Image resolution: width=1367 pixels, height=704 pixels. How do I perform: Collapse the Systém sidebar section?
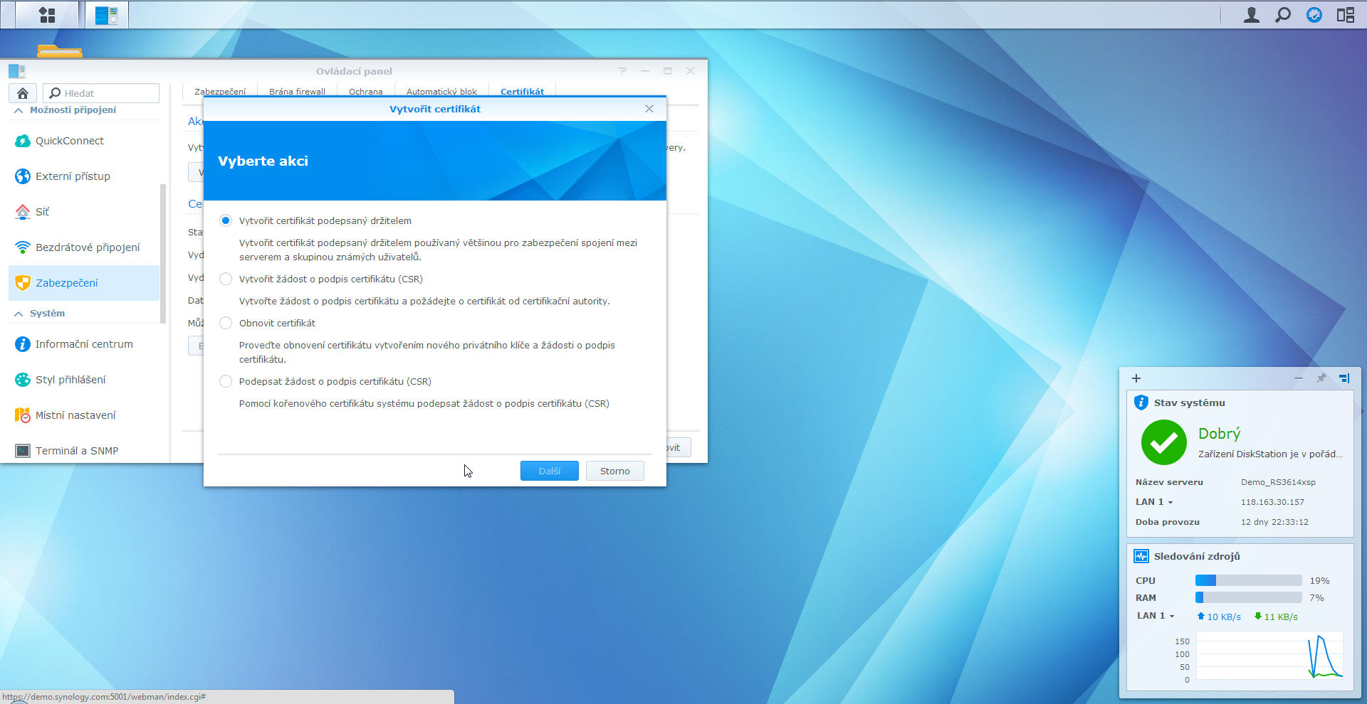(19, 314)
